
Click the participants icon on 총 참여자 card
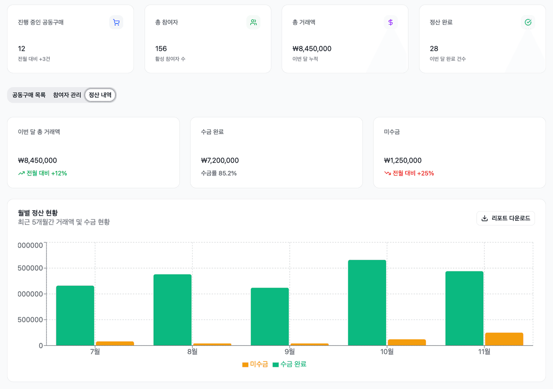pos(253,22)
